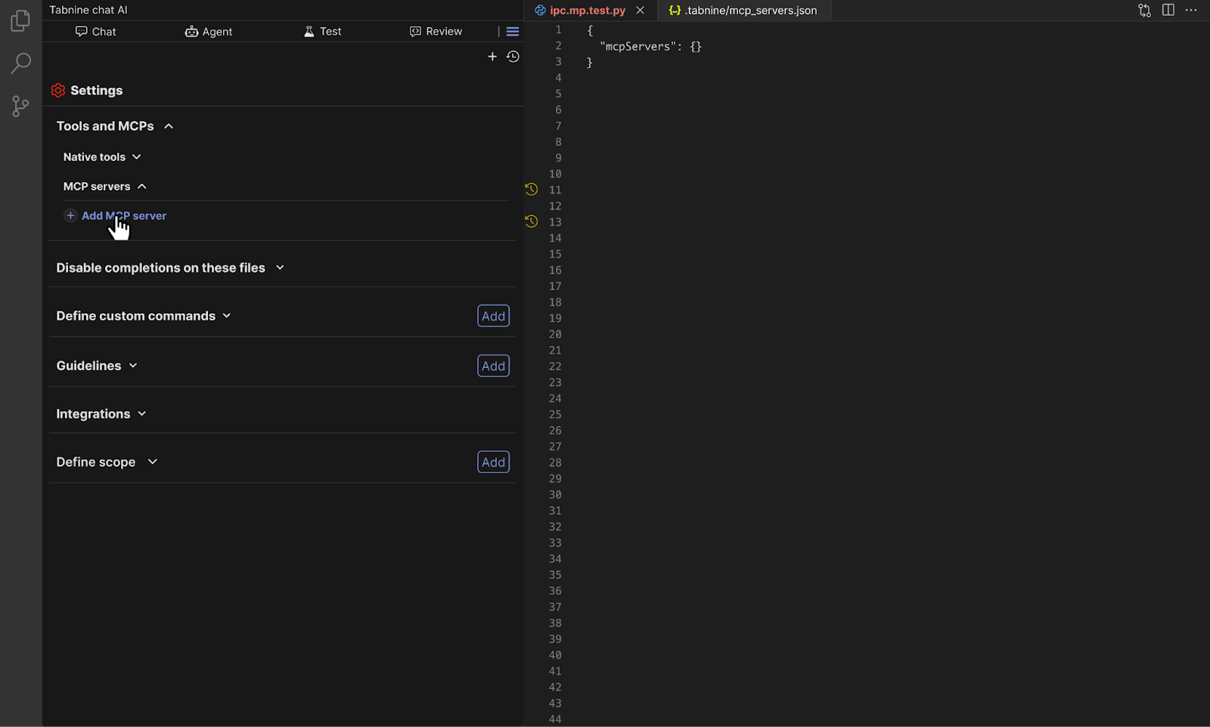Open Source Control branch icon
1210x727 pixels.
pyautogui.click(x=20, y=106)
